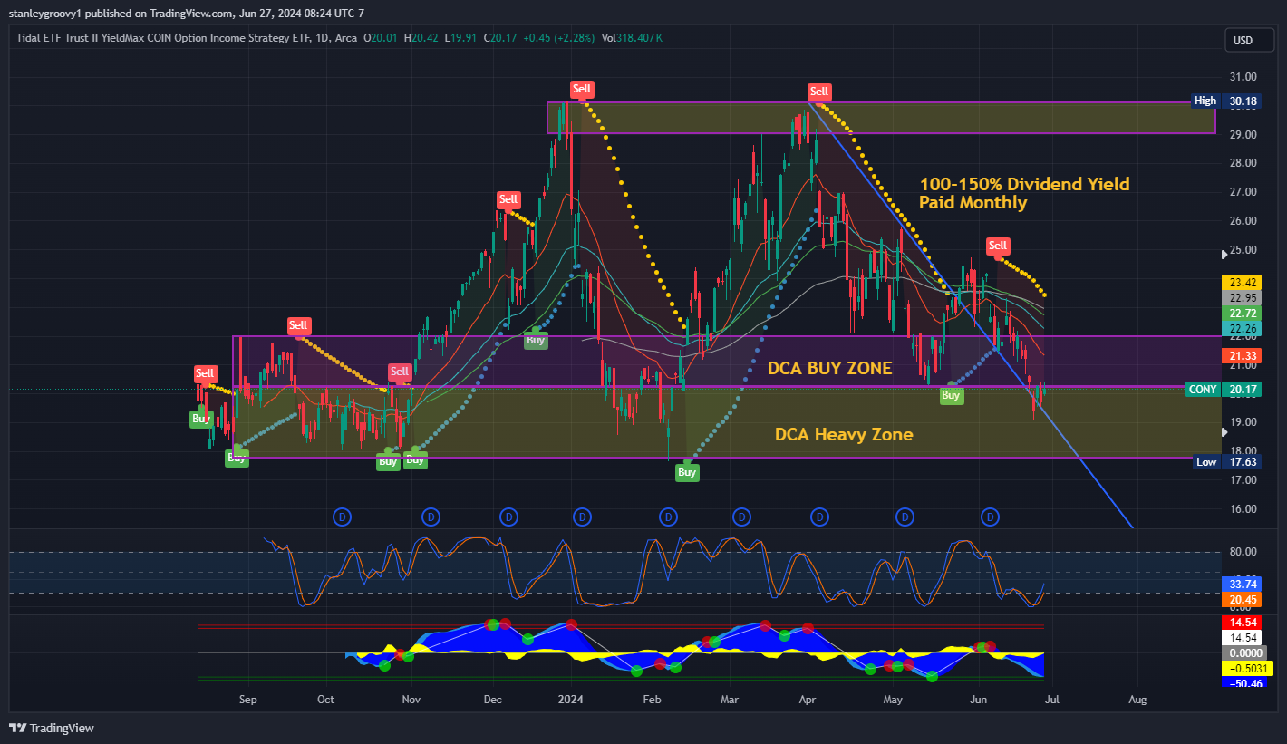This screenshot has width=1287, height=744.
Task: Open the October dividend D marker
Action: 342,517
